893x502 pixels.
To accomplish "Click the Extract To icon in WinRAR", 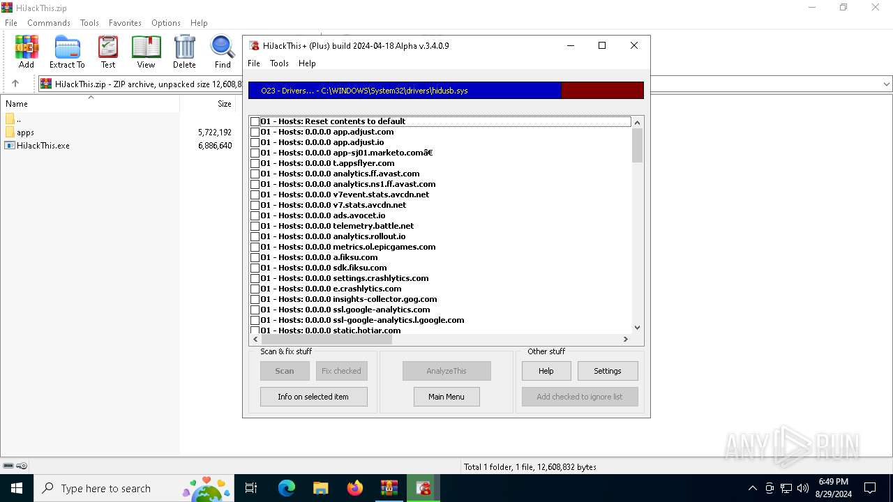I will (x=67, y=52).
